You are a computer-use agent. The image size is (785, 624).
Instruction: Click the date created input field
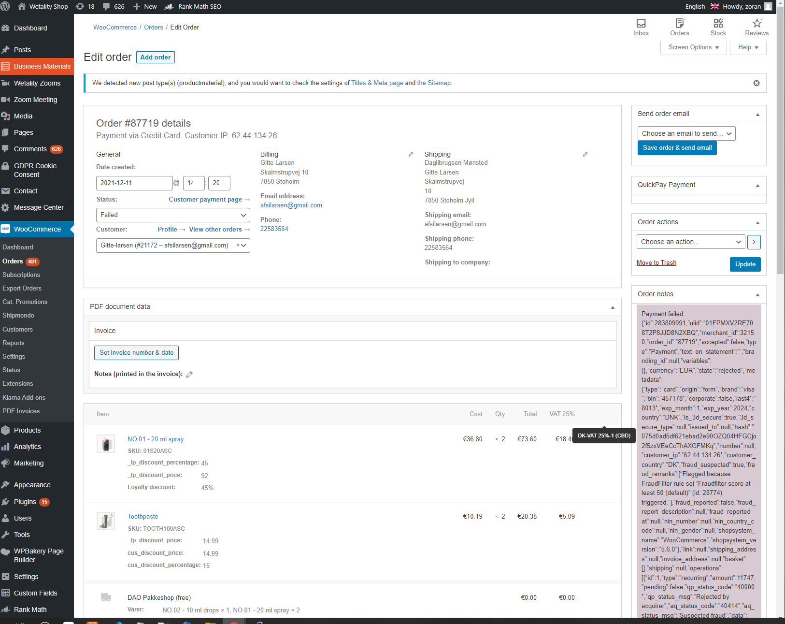click(x=134, y=183)
